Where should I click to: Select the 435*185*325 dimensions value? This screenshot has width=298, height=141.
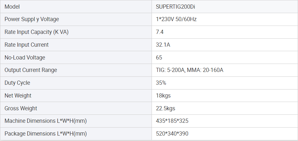click(172, 121)
